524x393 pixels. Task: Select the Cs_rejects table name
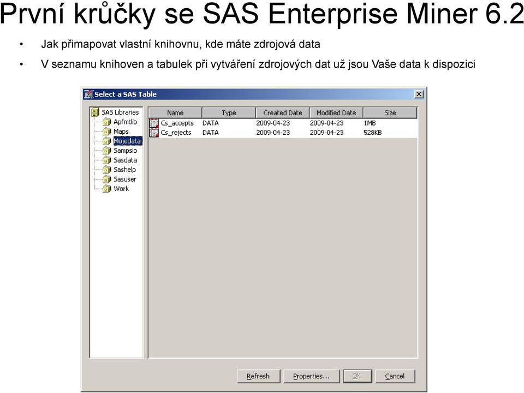176,133
